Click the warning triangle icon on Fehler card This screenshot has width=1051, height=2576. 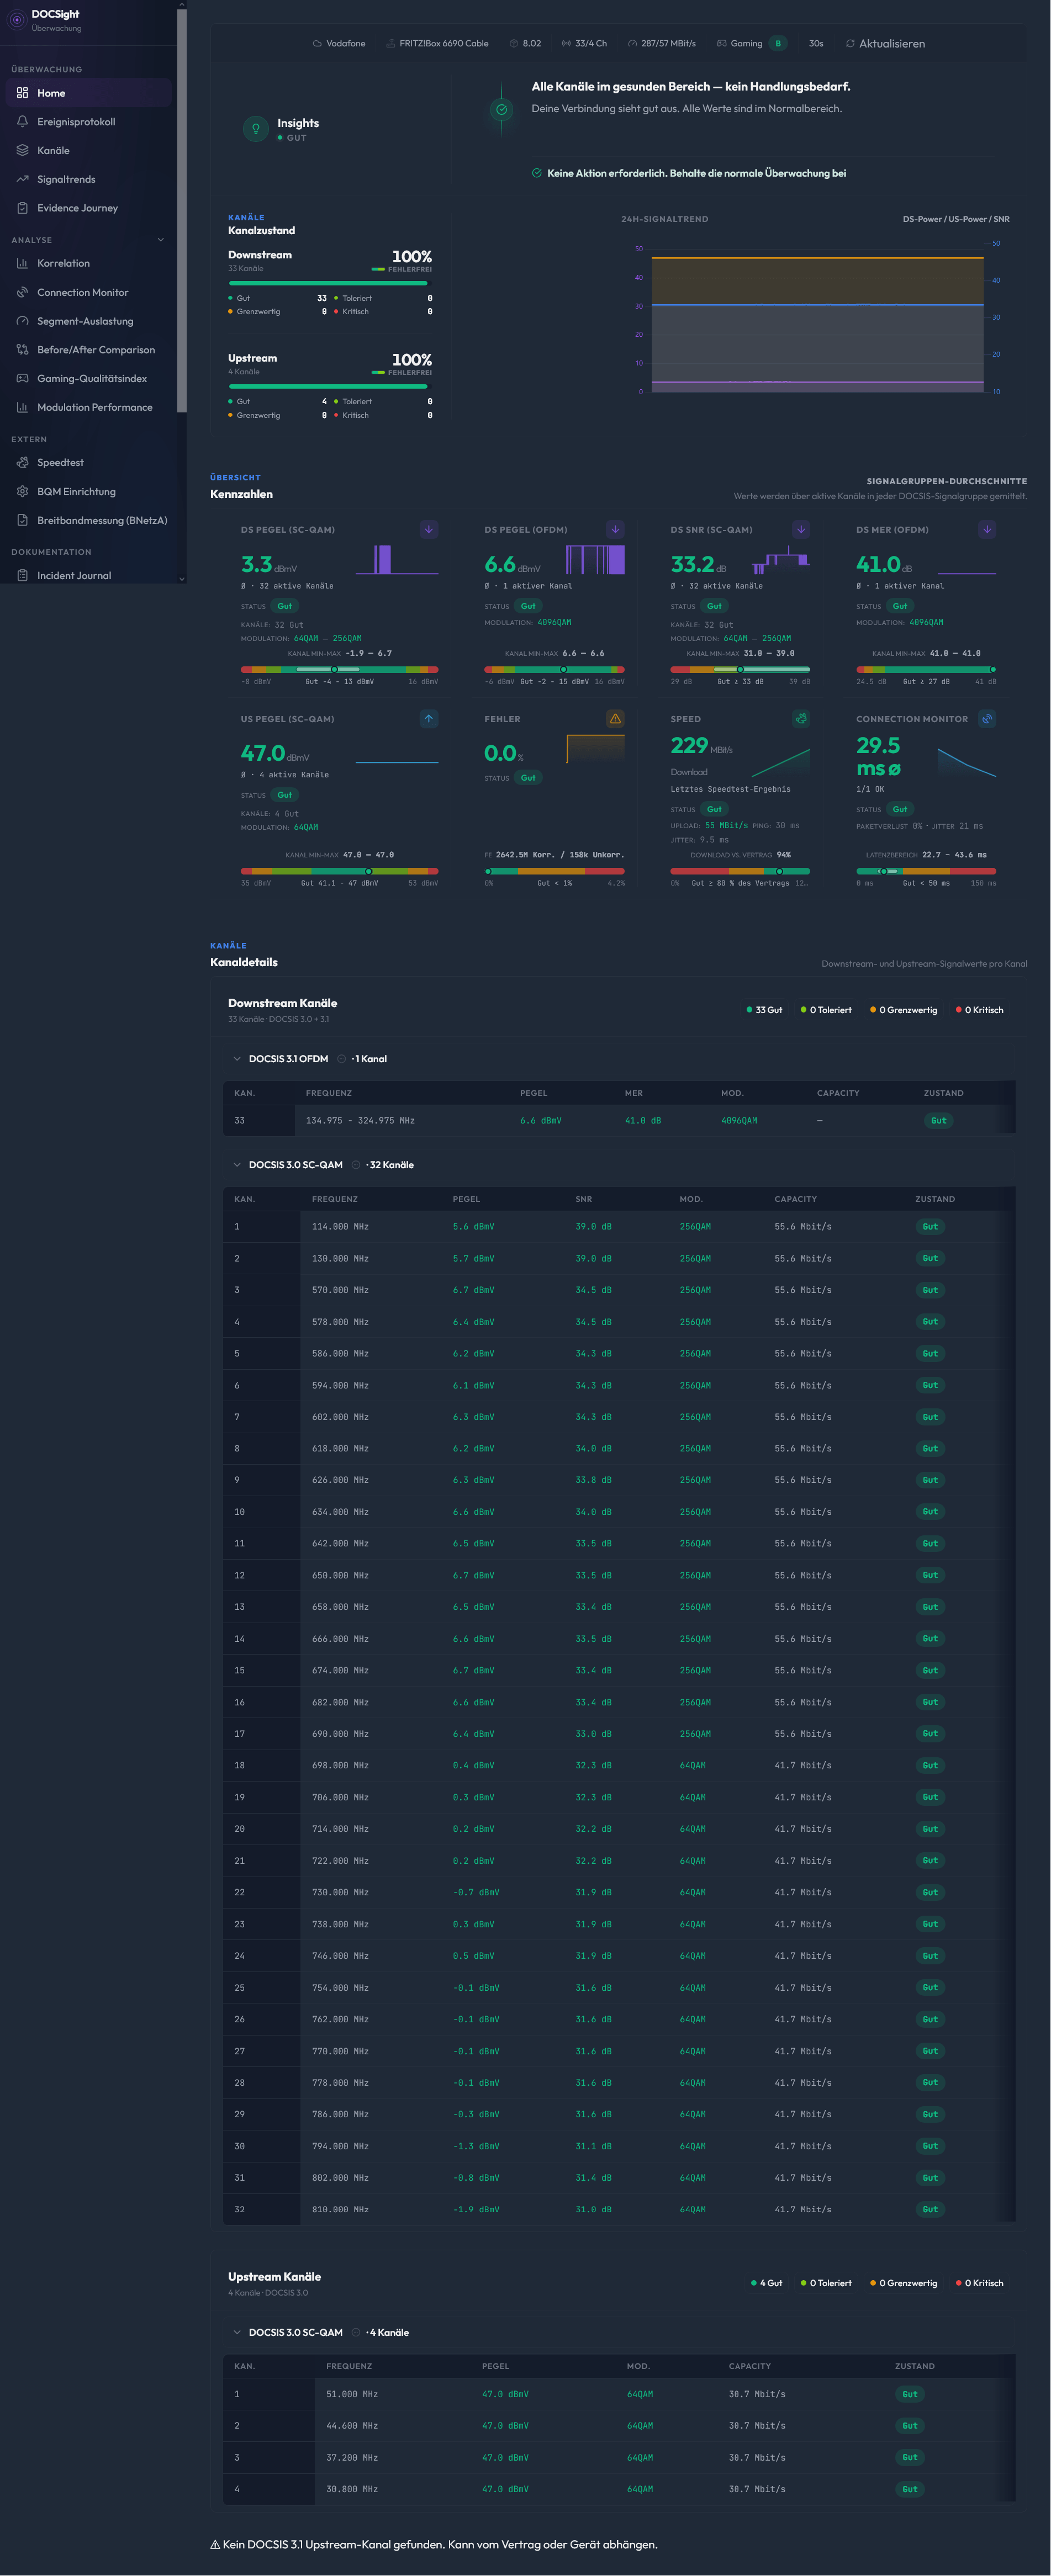point(615,718)
